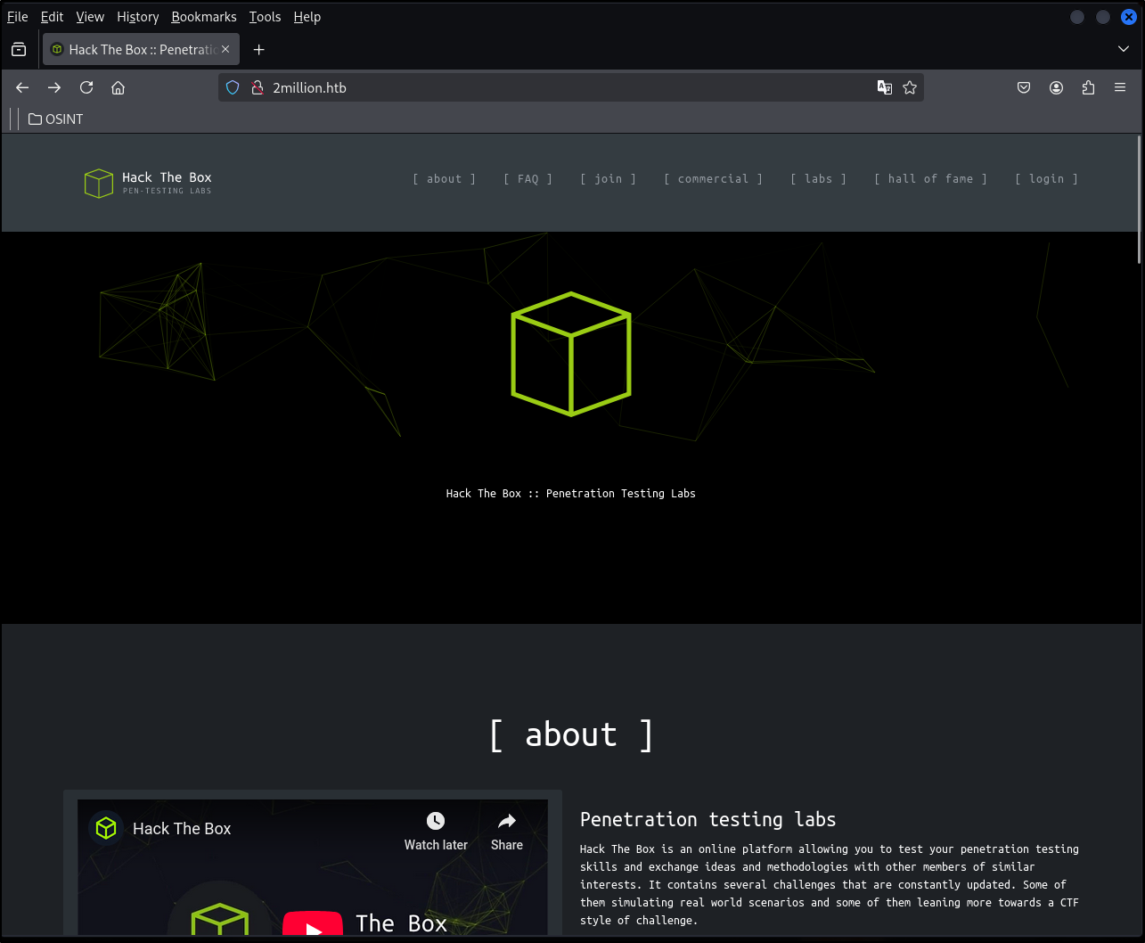Open the Bookmarks menu
Screen dimensions: 1145x943
point(204,17)
